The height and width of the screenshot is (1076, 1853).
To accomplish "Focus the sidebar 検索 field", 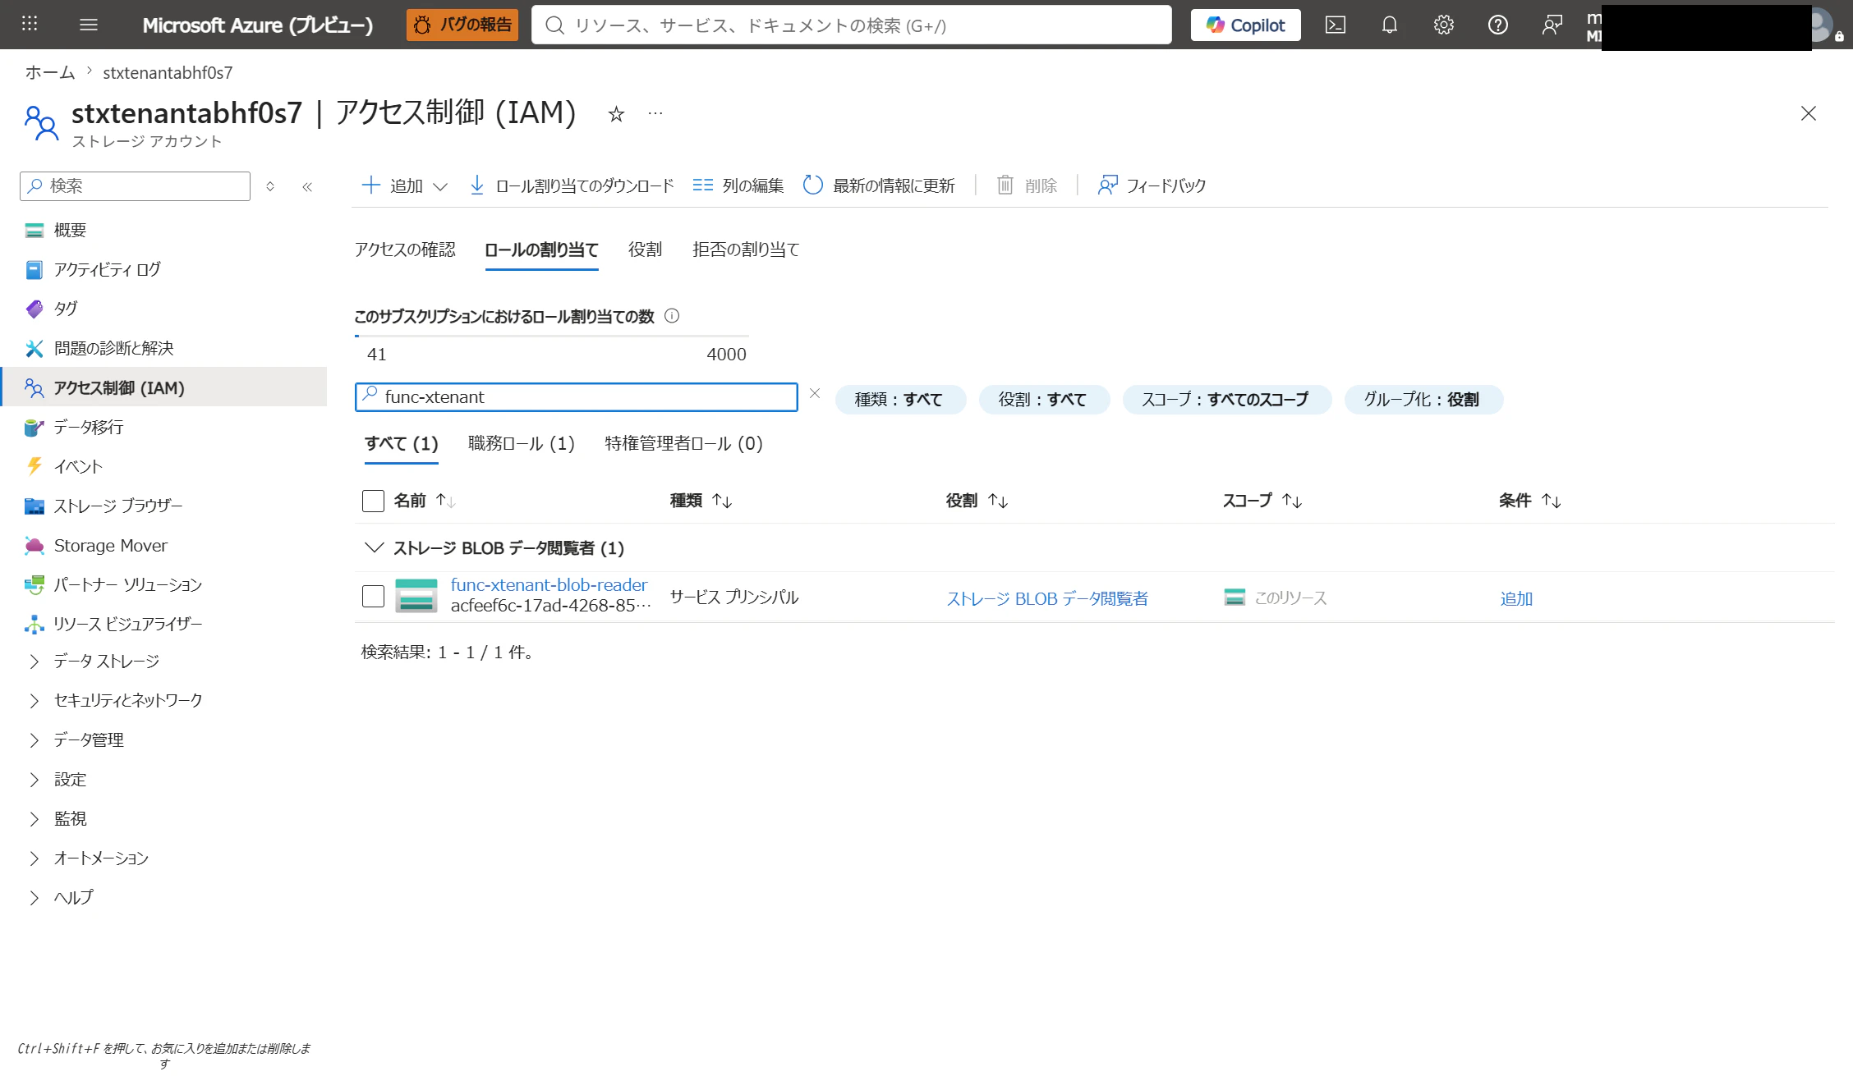I will [135, 185].
